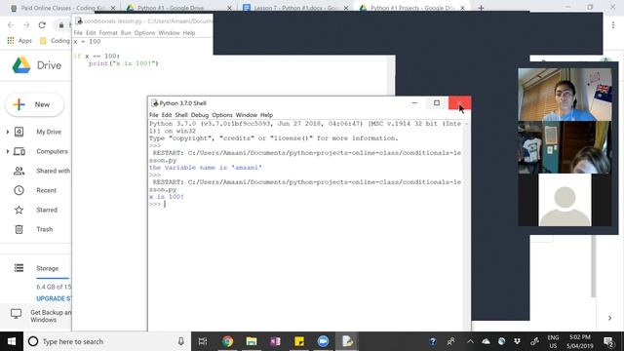Open Window menu in Python Shell
Image resolution: width=624 pixels, height=351 pixels.
tap(247, 115)
